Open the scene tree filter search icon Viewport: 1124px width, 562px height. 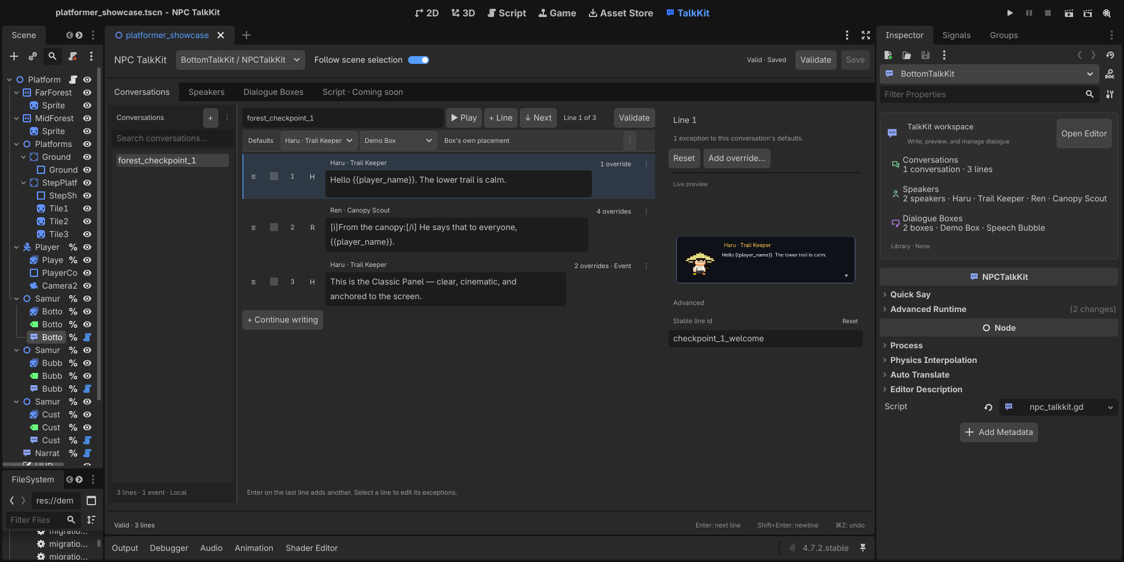pyautogui.click(x=52, y=56)
